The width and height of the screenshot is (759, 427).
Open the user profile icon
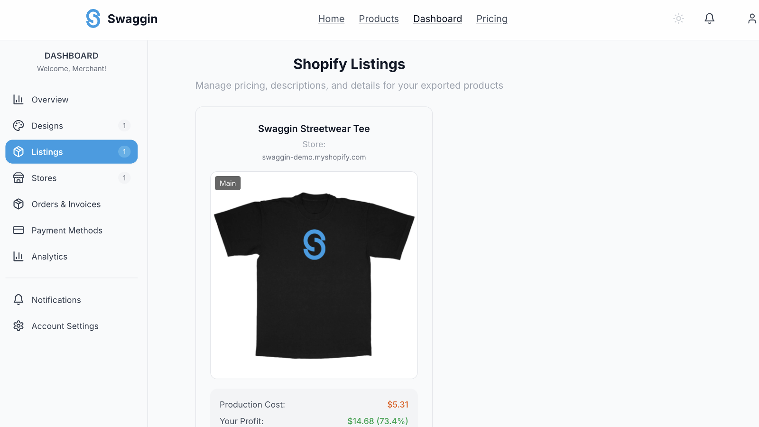(752, 19)
